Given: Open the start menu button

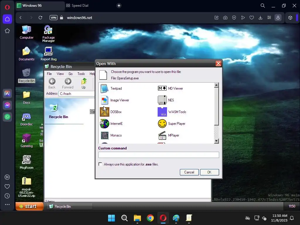Looking at the screenshot, I should tap(30, 206).
